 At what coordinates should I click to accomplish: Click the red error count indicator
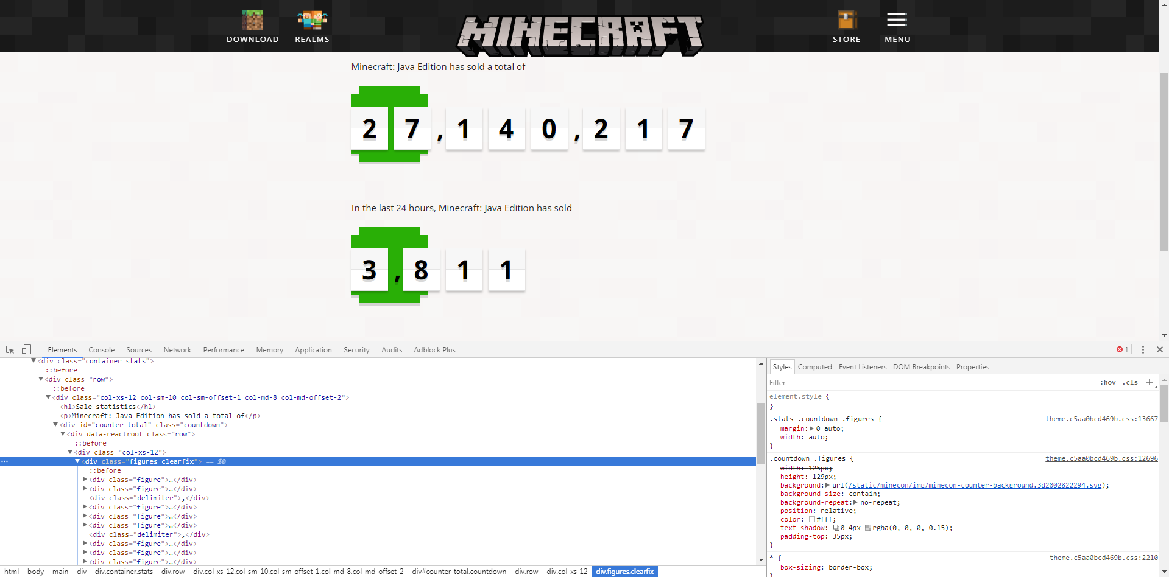point(1123,350)
